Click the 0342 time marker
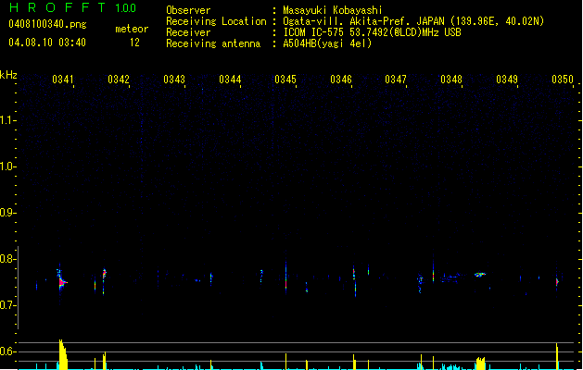The image size is (583, 370). point(119,80)
